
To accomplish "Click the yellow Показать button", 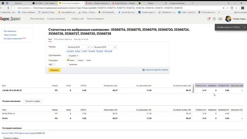I will point(54,70).
